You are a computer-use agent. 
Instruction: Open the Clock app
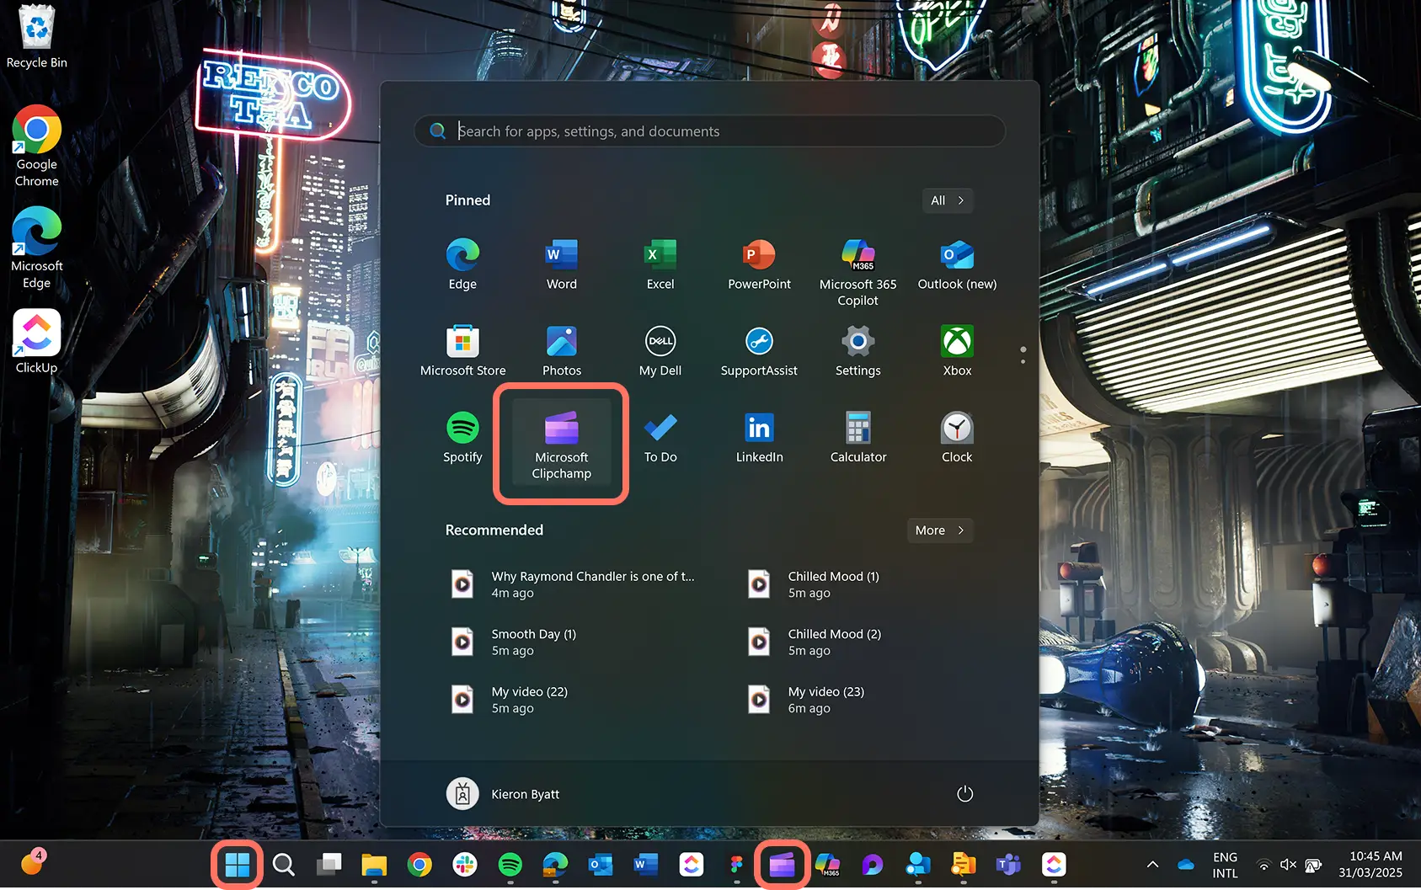coord(957,438)
